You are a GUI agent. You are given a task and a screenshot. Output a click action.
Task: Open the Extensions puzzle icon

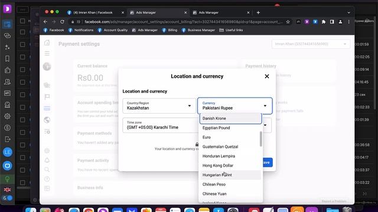click(x=324, y=22)
